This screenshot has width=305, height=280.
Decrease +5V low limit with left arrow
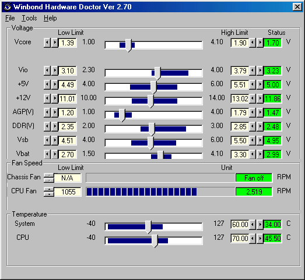[47, 84]
